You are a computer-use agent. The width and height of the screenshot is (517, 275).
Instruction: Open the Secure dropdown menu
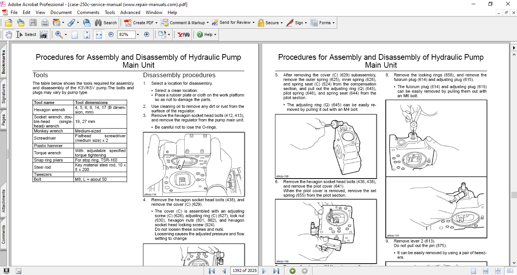click(x=281, y=23)
